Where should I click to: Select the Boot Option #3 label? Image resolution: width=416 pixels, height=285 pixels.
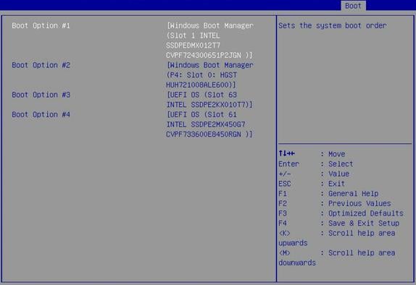(x=41, y=95)
